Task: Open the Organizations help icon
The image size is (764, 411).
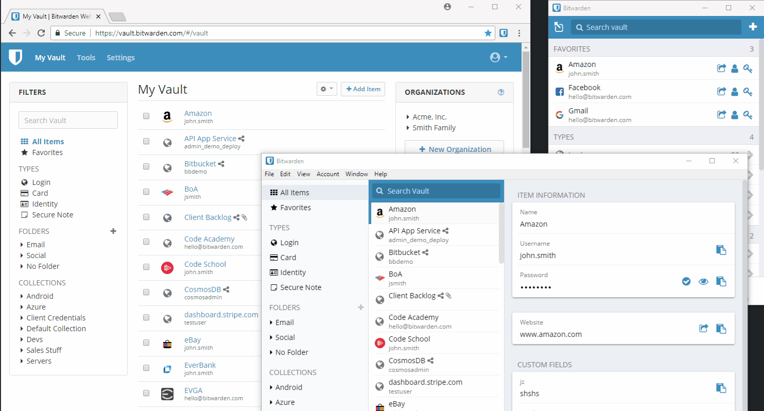Action: coord(501,92)
